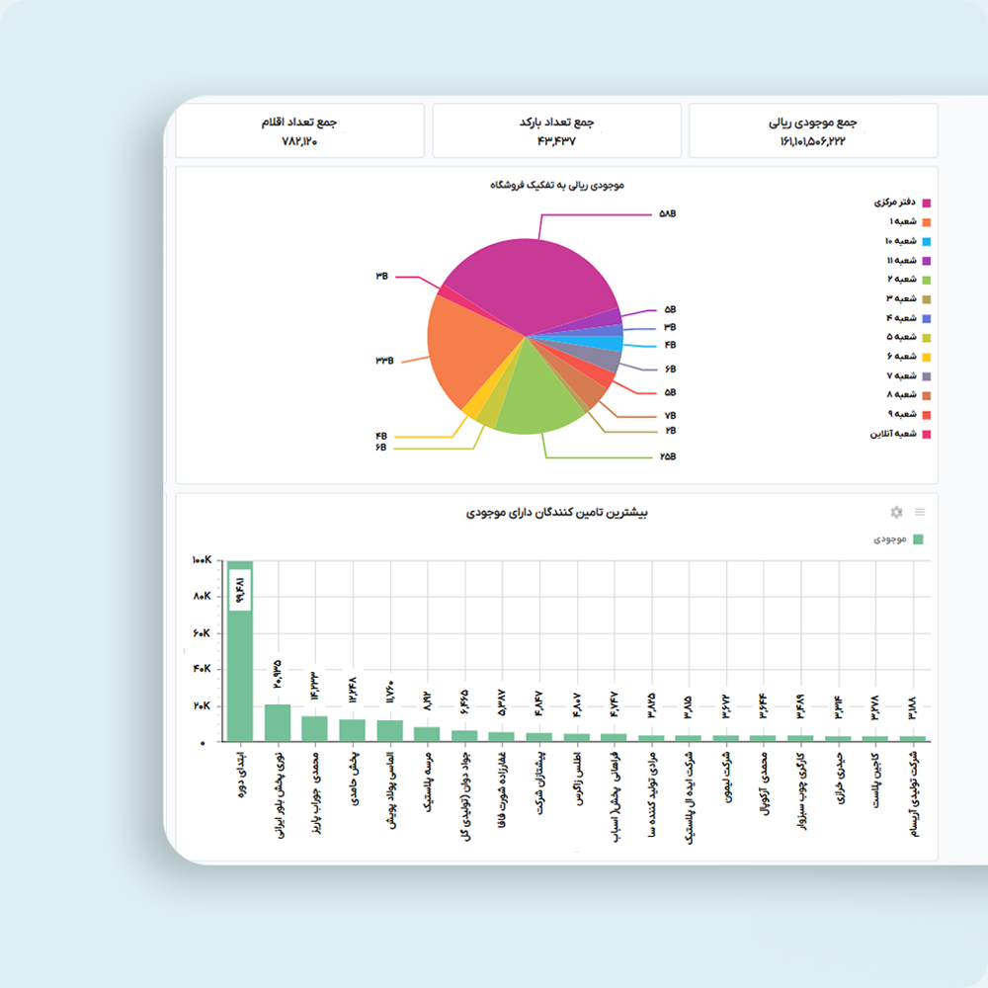Click the axis label کاجین پلاست
988x988 pixels.
(875, 781)
